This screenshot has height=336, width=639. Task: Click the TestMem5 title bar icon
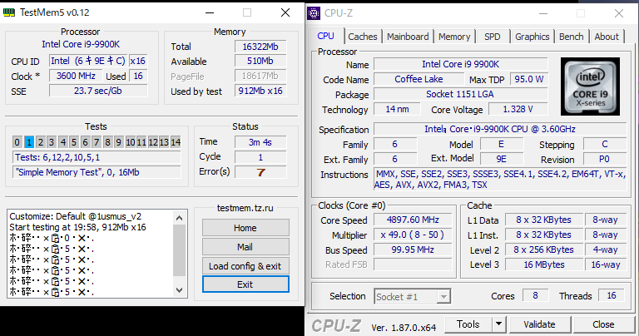coord(9,12)
